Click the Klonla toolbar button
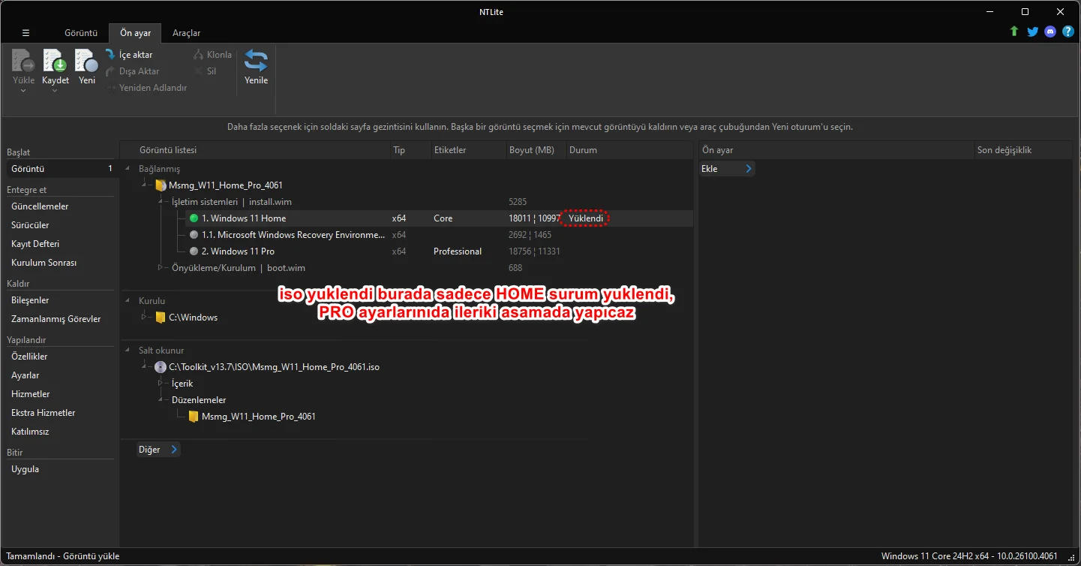 coord(213,55)
